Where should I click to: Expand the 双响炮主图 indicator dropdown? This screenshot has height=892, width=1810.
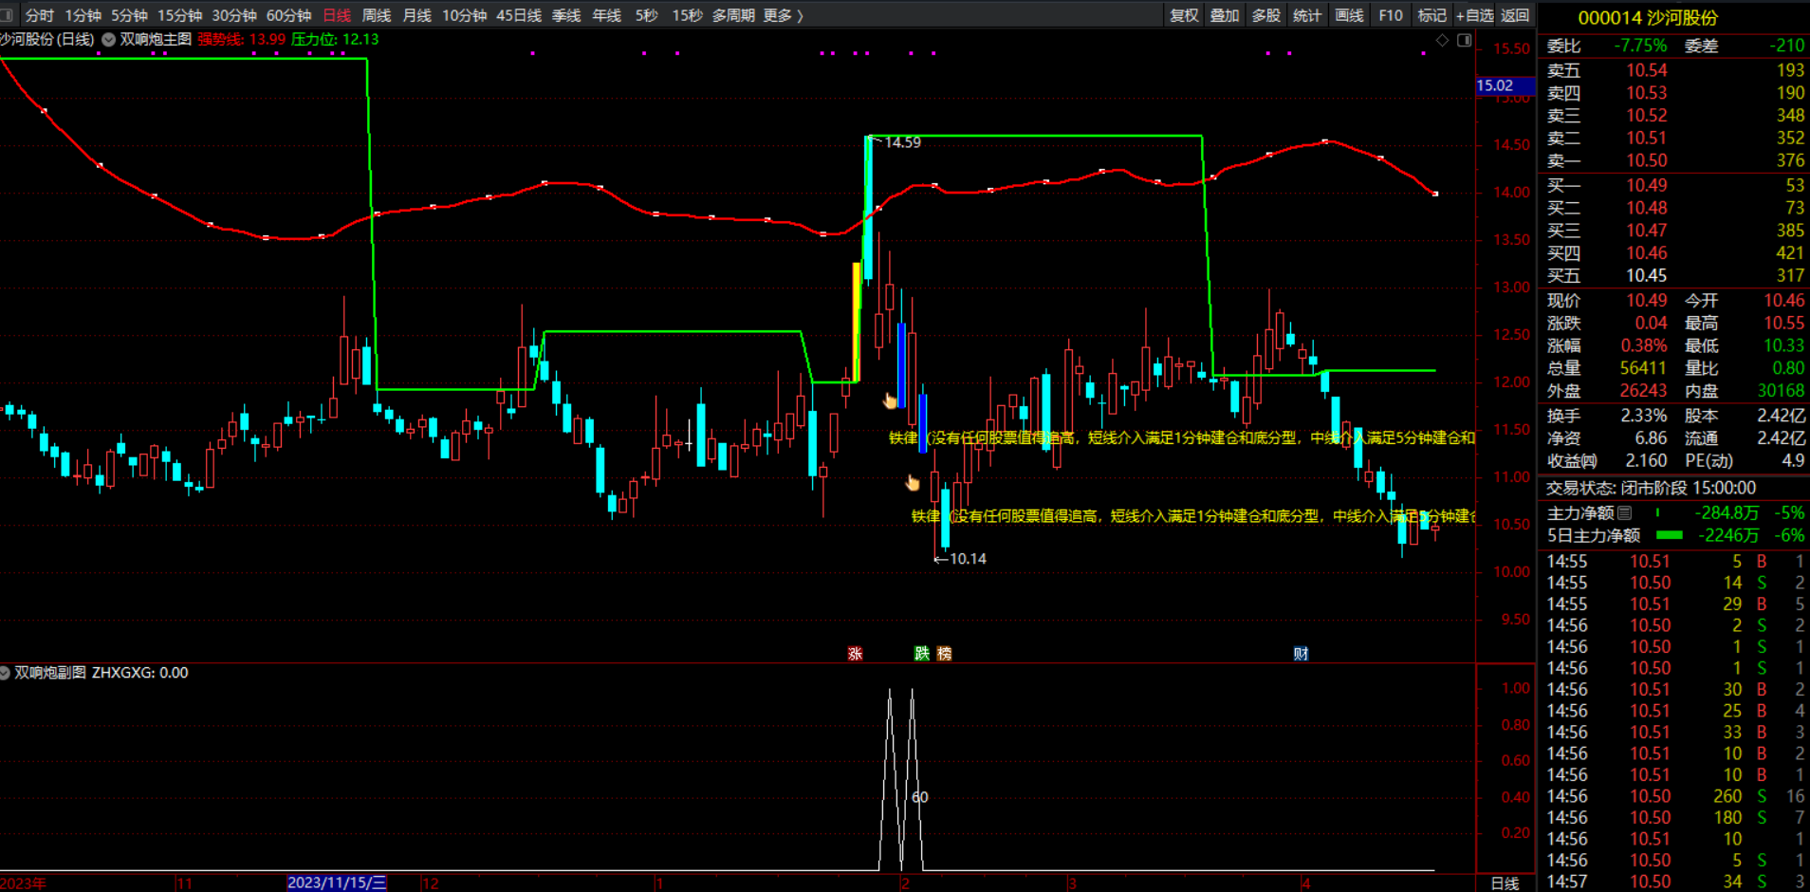tap(109, 40)
